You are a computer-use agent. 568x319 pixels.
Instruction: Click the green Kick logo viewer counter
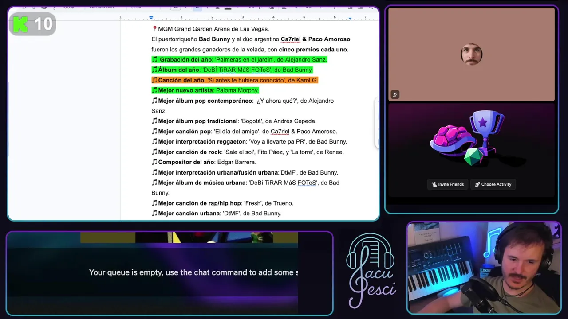[32, 24]
